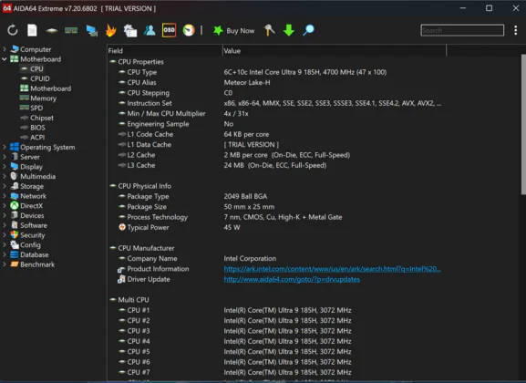
Task: Select the Process Technology row
Action: (277, 217)
